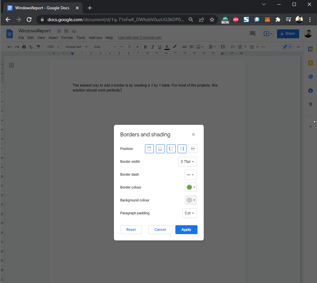Toggle underline formatting

click(160, 47)
